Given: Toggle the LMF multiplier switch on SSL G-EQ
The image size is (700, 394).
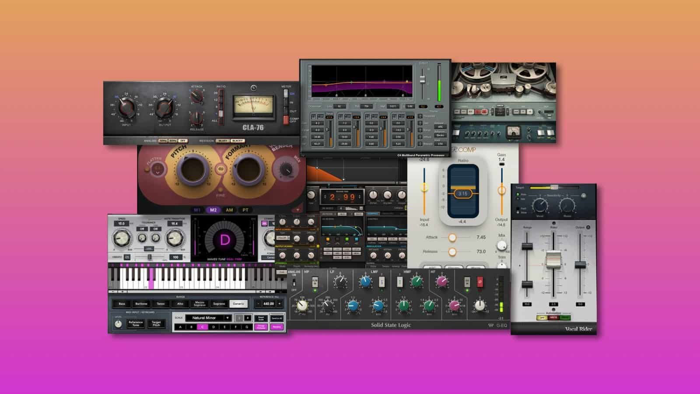Looking at the screenshot, I should pos(381,281).
